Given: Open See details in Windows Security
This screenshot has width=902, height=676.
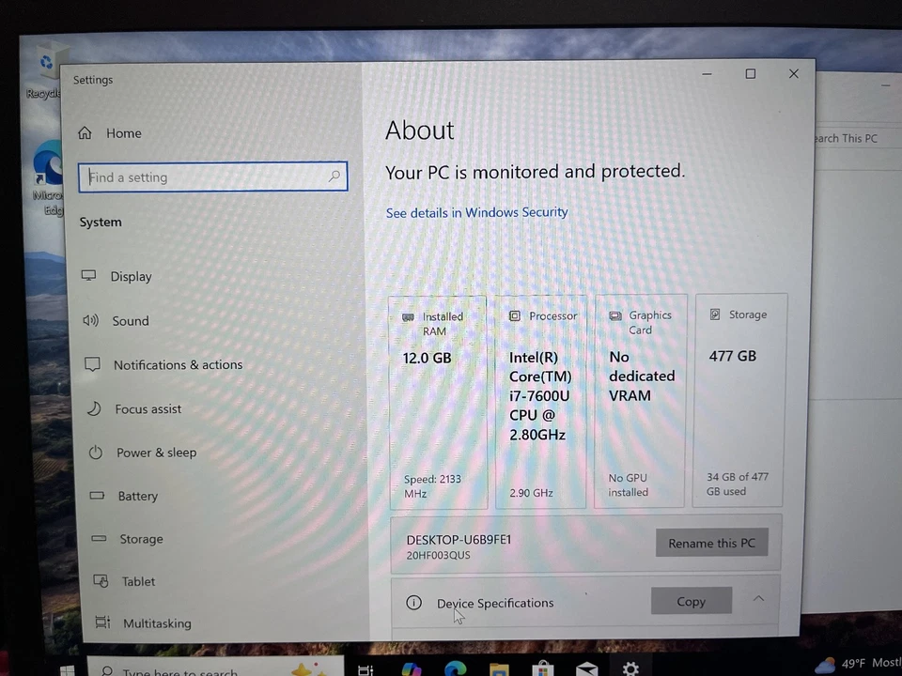Looking at the screenshot, I should pos(476,212).
